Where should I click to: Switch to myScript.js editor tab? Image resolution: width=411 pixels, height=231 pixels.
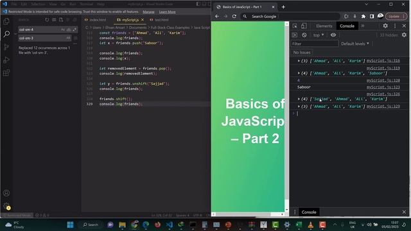(x=130, y=20)
